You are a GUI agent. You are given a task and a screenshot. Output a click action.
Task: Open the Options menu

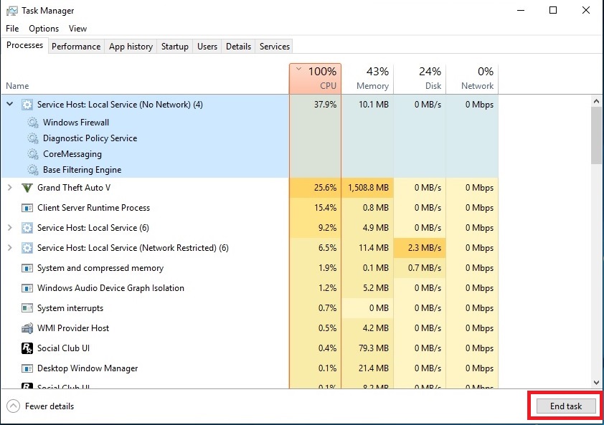[44, 29]
